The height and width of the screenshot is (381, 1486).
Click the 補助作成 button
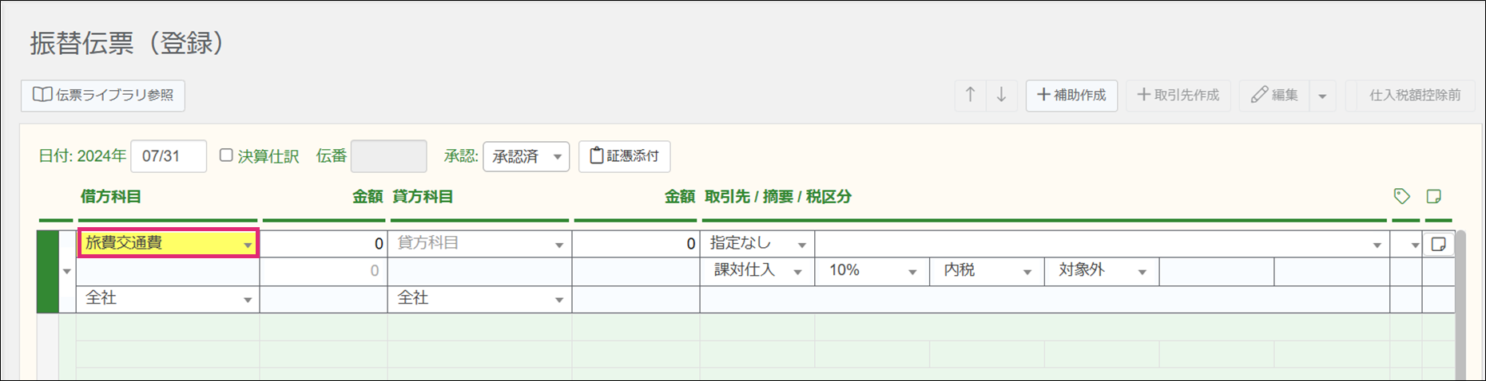coord(1071,95)
